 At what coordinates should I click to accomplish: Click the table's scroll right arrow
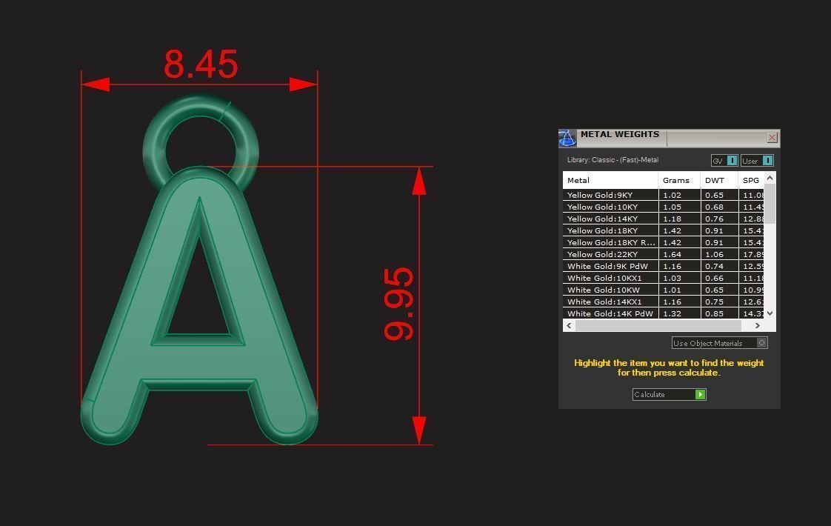[x=758, y=325]
